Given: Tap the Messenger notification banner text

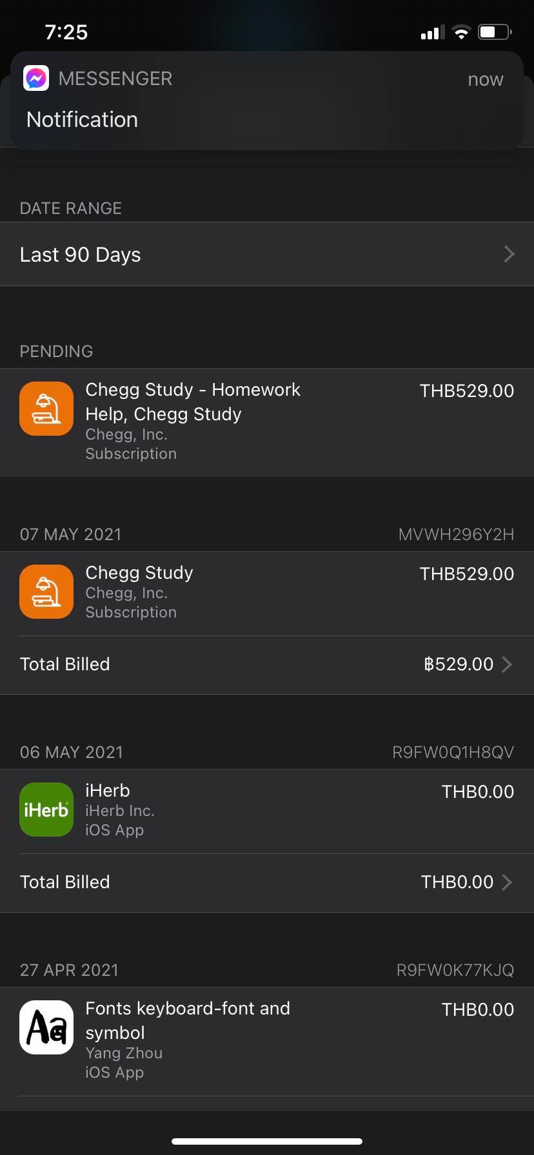Looking at the screenshot, I should (83, 120).
